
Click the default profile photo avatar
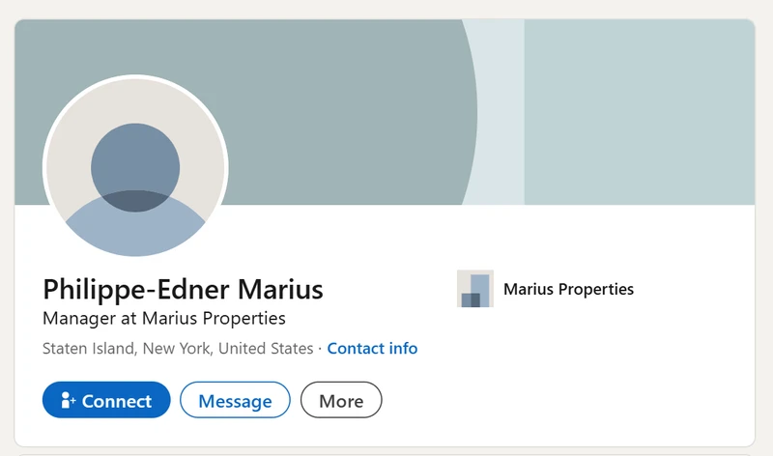point(135,166)
